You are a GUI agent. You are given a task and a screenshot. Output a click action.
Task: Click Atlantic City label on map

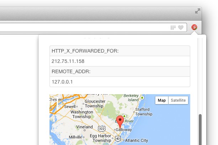coord(136,140)
